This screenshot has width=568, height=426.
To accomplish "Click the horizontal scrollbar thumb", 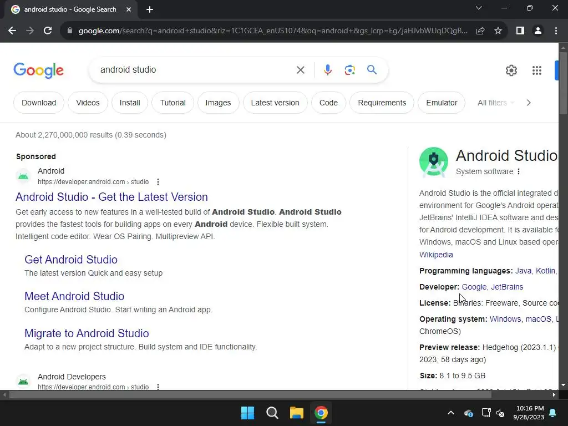I will tap(250, 394).
